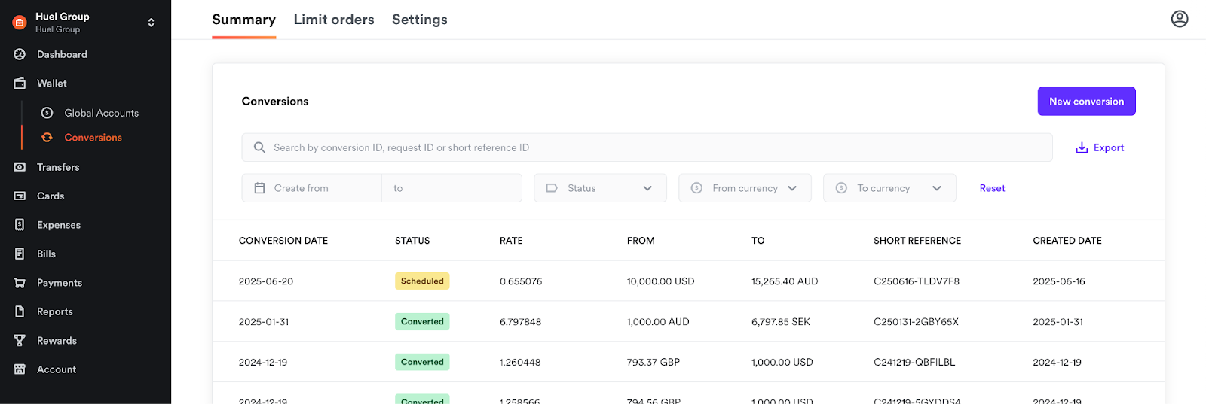Open the Dashboard icon in sidebar
1206x404 pixels.
[20, 54]
